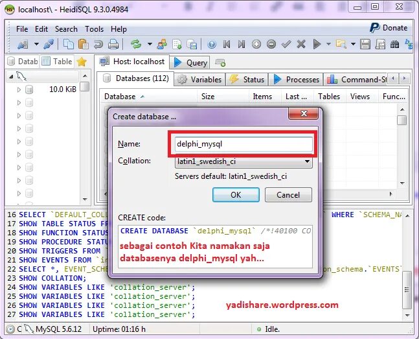The image size is (419, 339).
Task: Click the Name input field
Action: coord(243,144)
